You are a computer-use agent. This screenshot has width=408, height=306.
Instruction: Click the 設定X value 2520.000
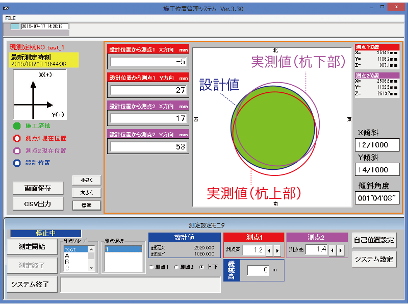205,247
